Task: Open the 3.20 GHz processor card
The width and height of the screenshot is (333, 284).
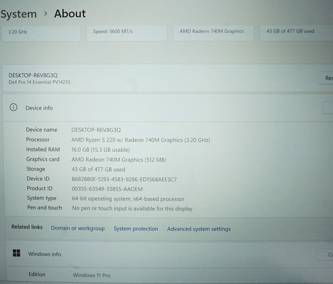Action: click(x=41, y=33)
